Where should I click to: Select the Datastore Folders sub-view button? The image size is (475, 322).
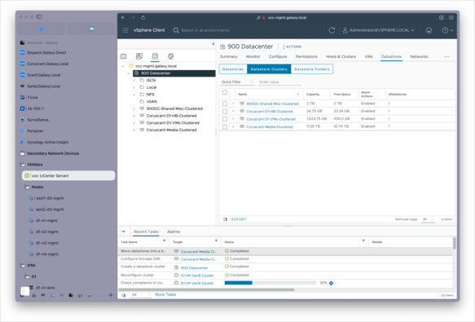(312, 69)
